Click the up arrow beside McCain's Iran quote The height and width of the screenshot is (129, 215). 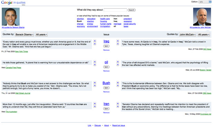[x=118, y=103]
